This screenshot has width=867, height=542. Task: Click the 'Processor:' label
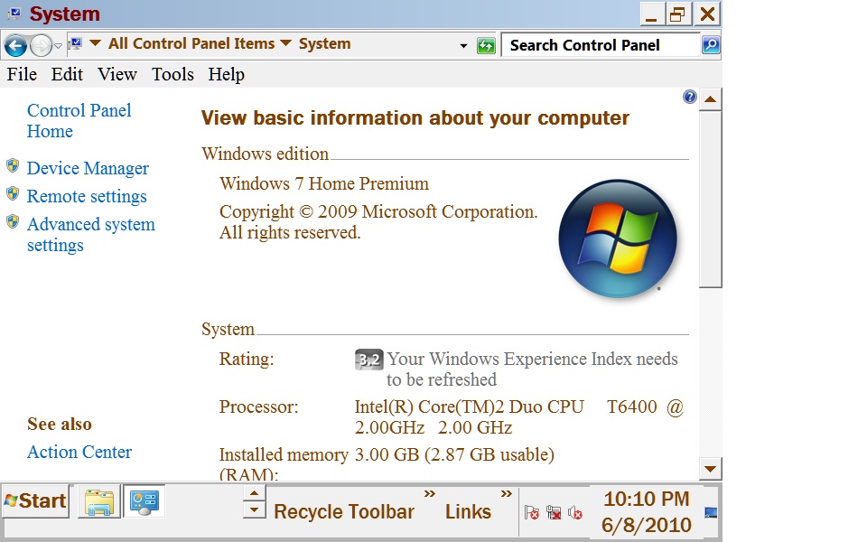pos(259,407)
